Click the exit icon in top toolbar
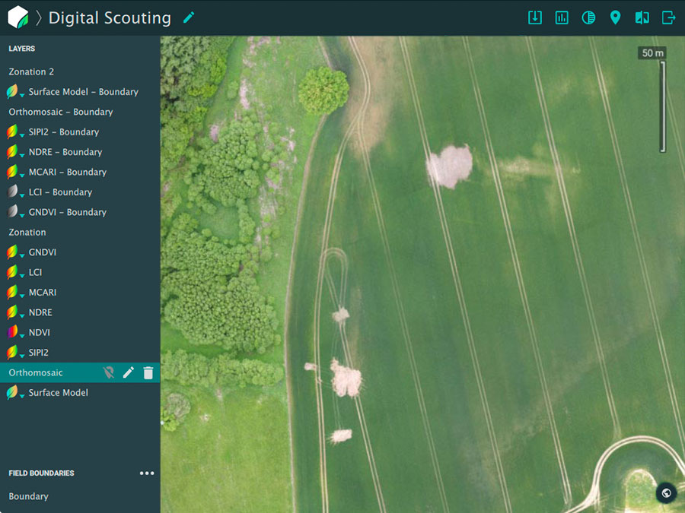Viewport: 685px width, 513px height. (x=668, y=17)
